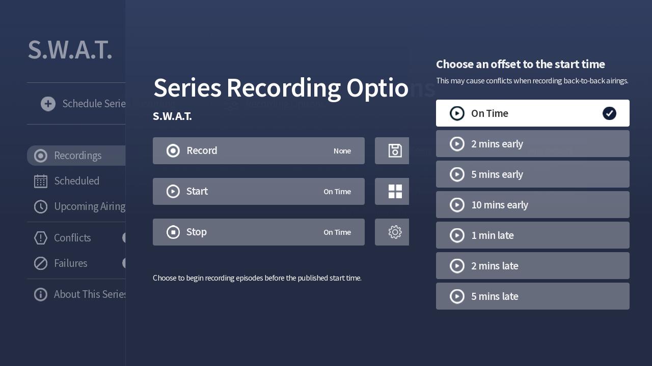This screenshot has width=652, height=366.
Task: Choose 2 mins early start offset
Action: click(533, 143)
